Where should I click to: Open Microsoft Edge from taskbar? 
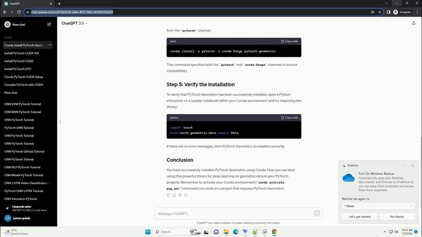pos(236,232)
